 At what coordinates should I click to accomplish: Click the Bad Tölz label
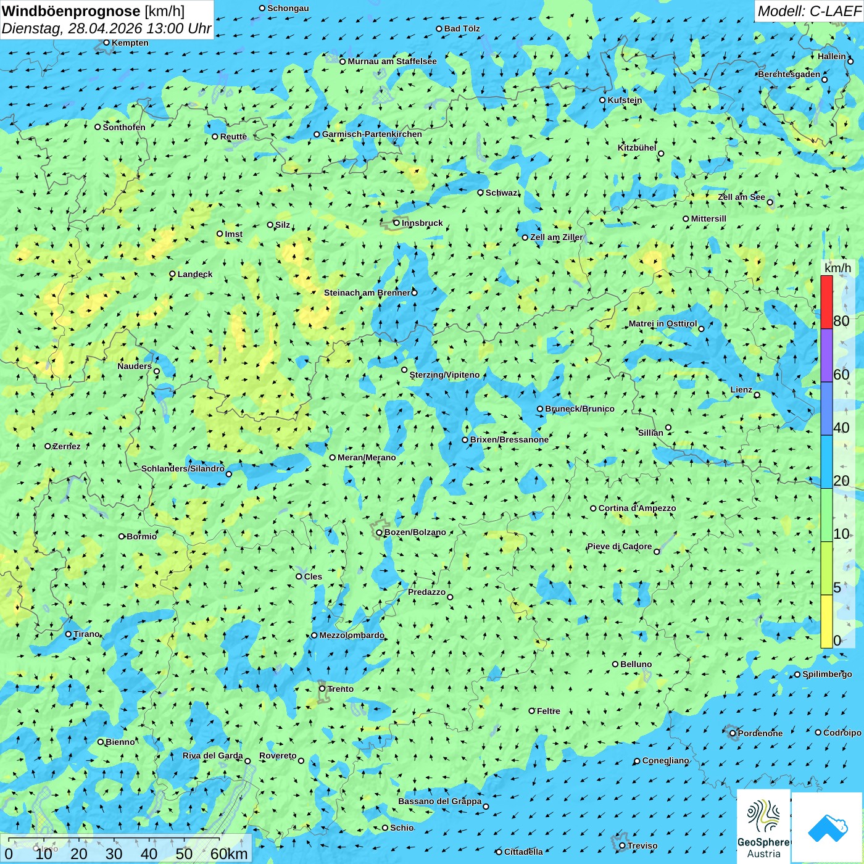[x=462, y=28]
